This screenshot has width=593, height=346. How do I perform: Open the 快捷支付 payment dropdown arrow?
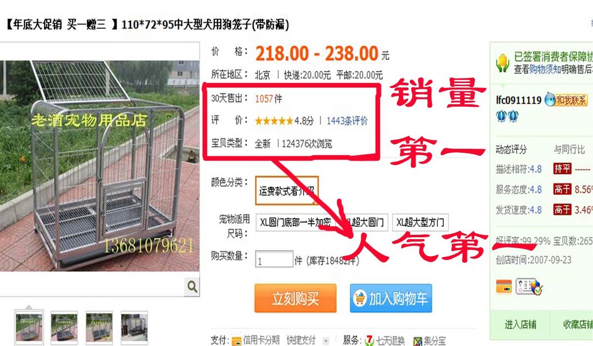click(x=326, y=341)
